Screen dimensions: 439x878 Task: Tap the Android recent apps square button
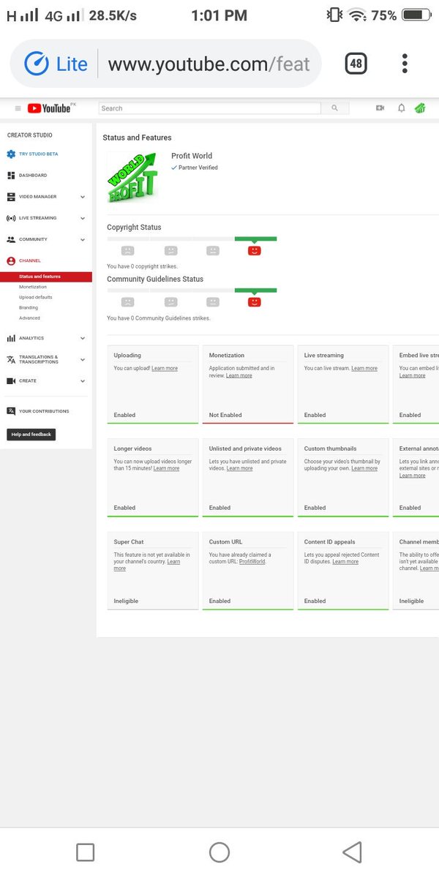pyautogui.click(x=86, y=852)
